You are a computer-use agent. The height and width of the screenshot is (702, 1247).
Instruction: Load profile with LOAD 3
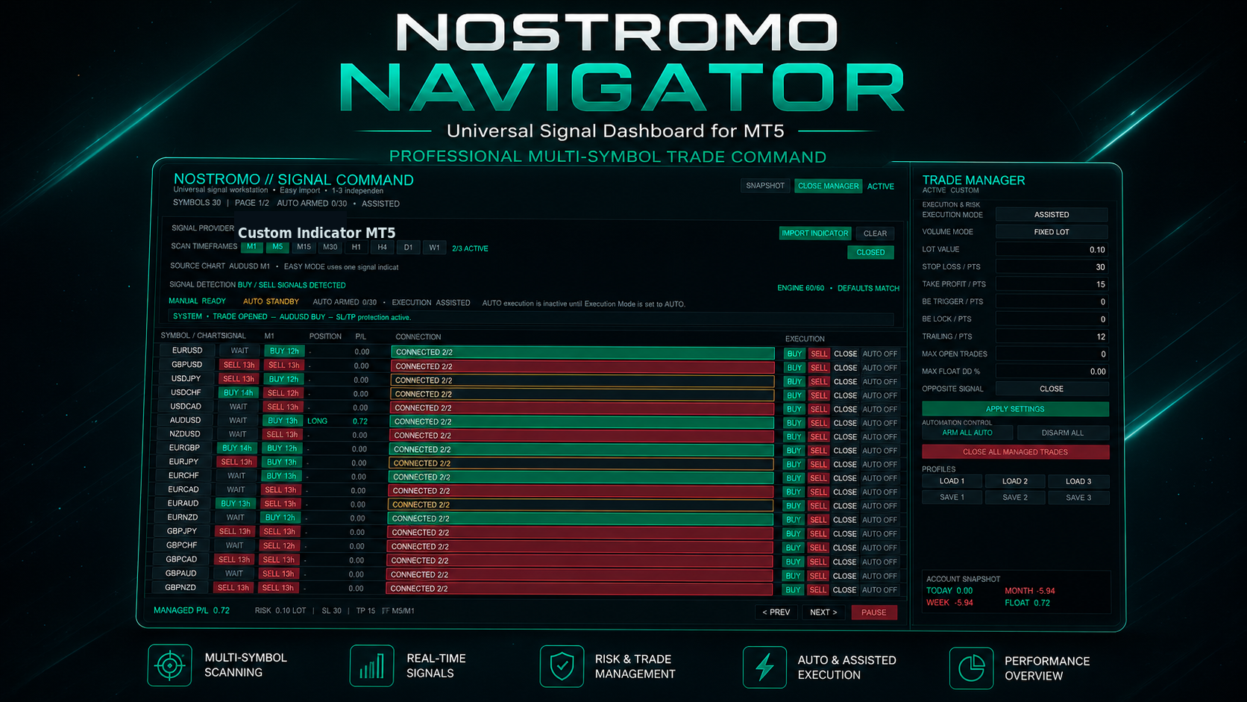[1078, 481]
